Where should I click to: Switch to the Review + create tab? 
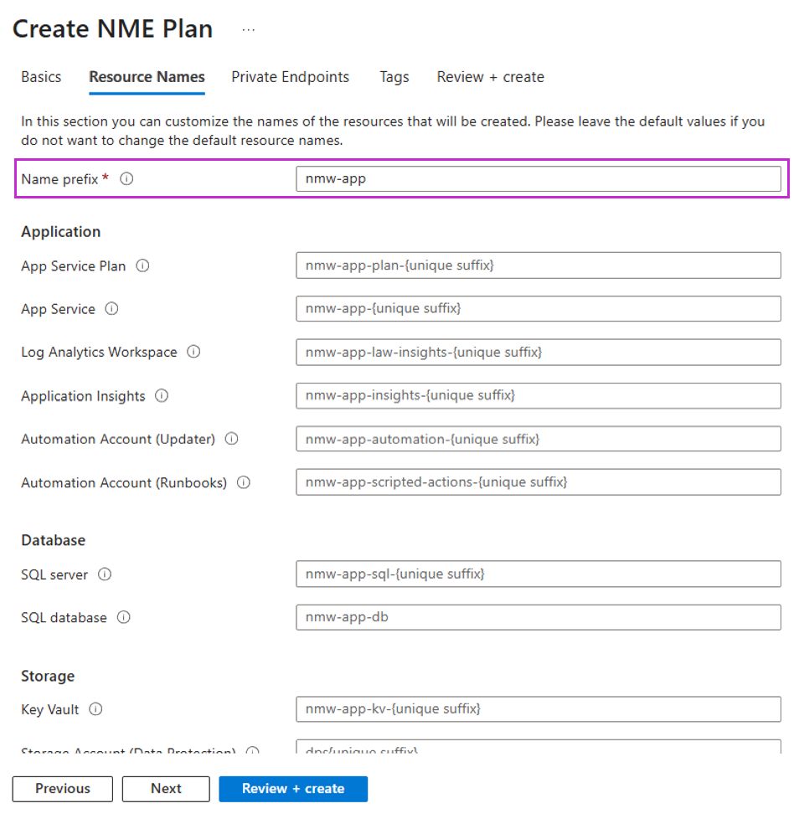pos(490,77)
